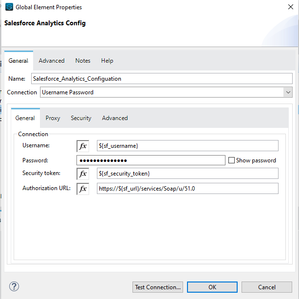299x299 pixels.
Task: Click the Name field with Salesforce_Analytics_Configuation
Action: pos(162,79)
